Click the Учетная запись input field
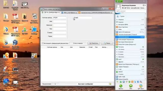This screenshot has height=91, width=163. point(60,18)
